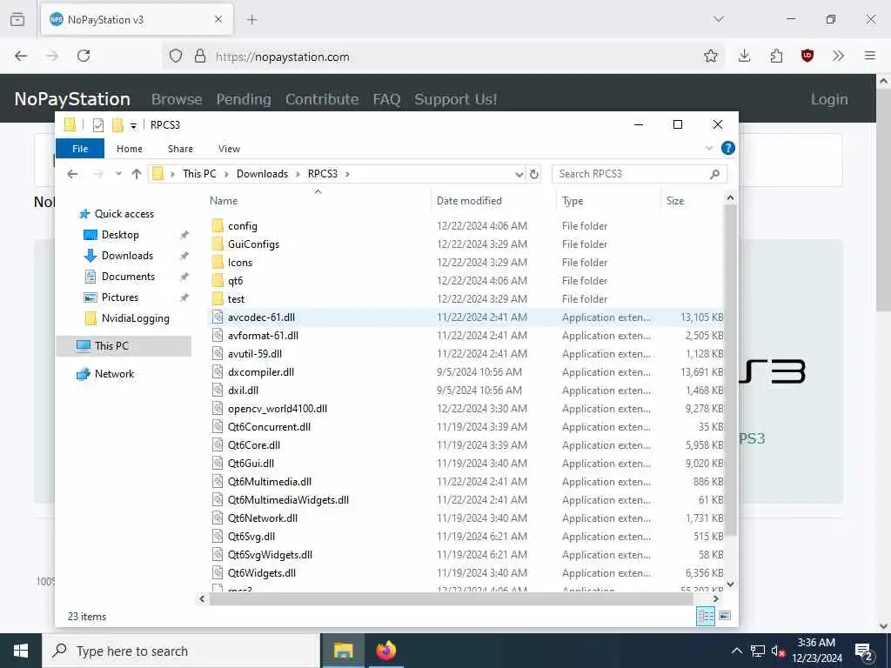Click the site padlock security icon
The image size is (891, 668).
(x=200, y=57)
